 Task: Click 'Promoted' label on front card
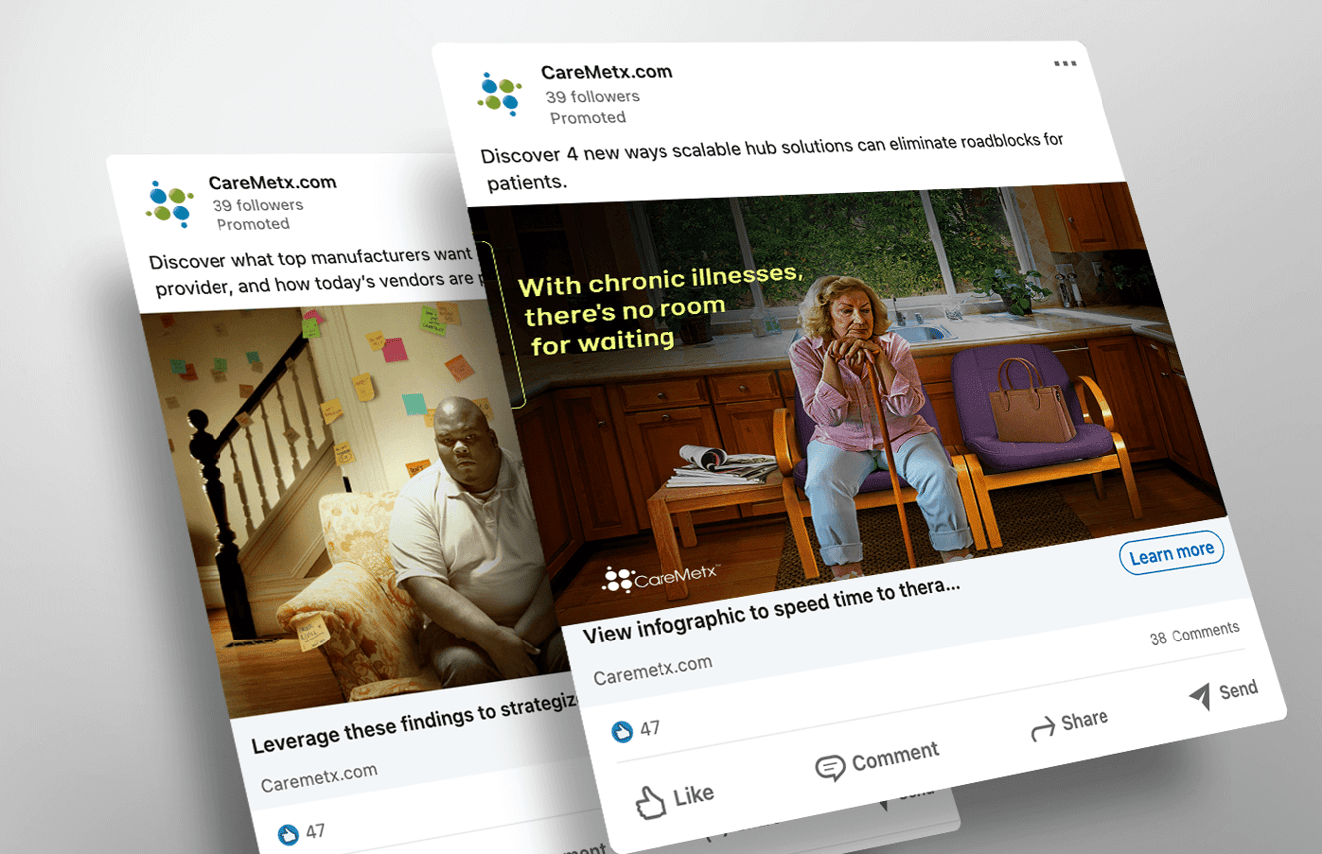coord(588,117)
